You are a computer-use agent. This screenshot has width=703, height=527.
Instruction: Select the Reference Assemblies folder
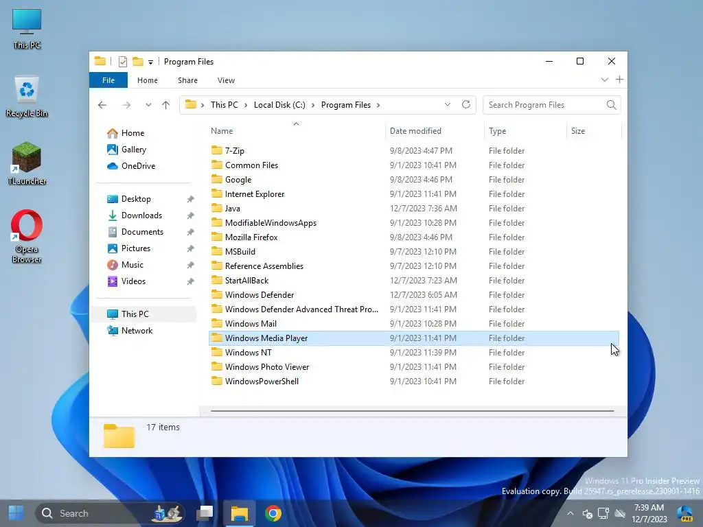(x=264, y=266)
